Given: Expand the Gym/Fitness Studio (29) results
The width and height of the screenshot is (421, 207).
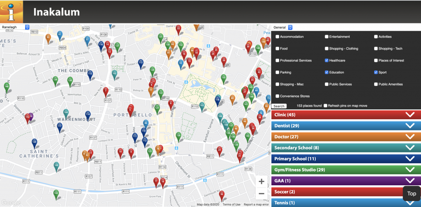Looking at the screenshot, I should pyautogui.click(x=346, y=170).
